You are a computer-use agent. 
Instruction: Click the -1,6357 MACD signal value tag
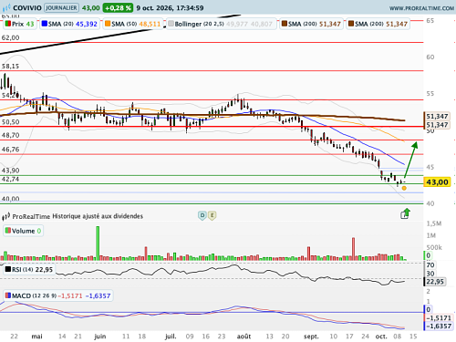(438, 326)
